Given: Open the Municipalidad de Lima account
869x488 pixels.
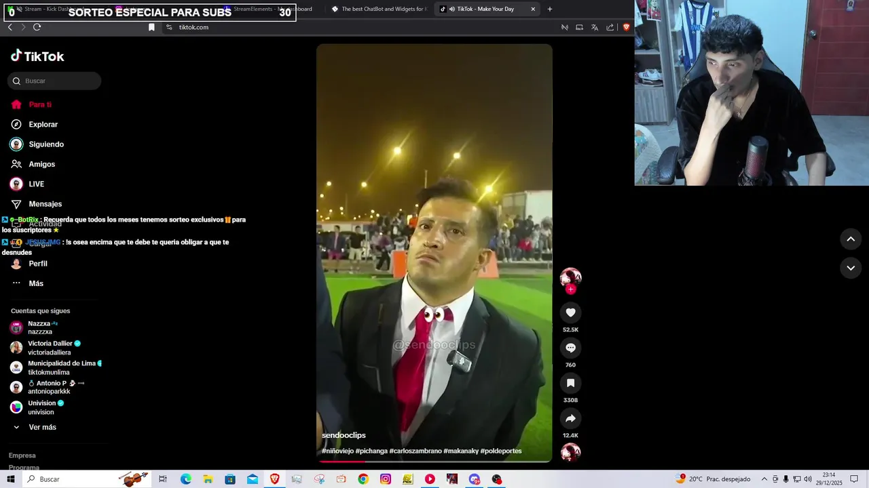Looking at the screenshot, I should point(56,367).
